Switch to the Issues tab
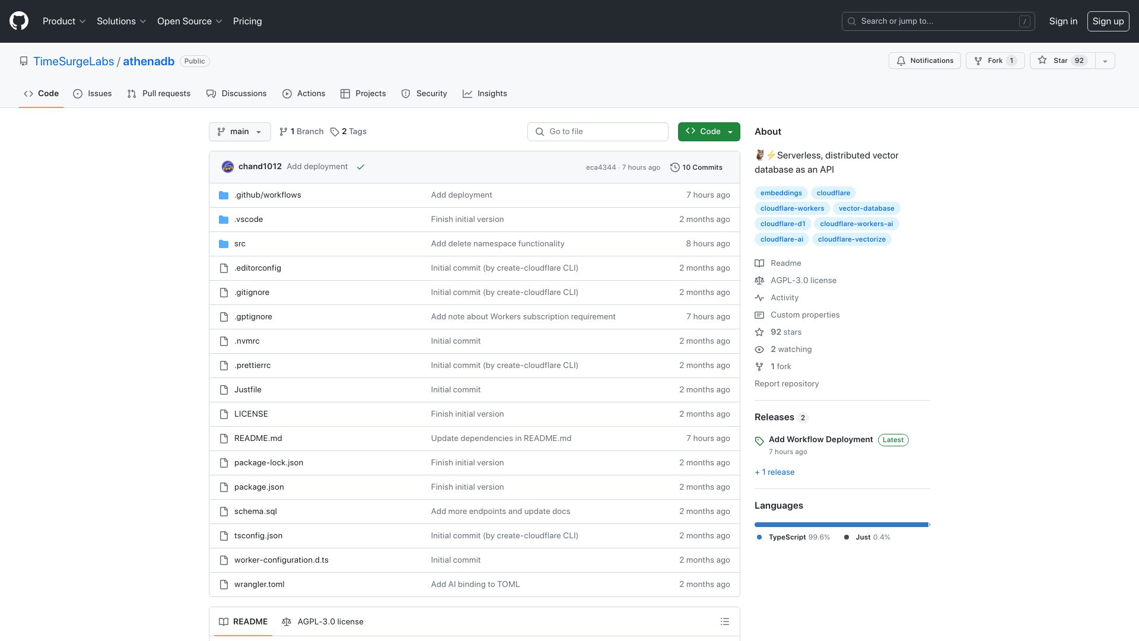1139x641 pixels. pyautogui.click(x=93, y=94)
